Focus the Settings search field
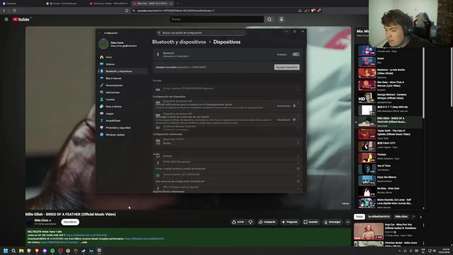 tap(201, 33)
